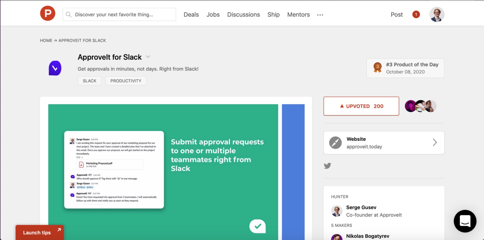Viewport: 484px width, 240px height.
Task: Click the ApproveIt purple product logo
Action: point(55,68)
